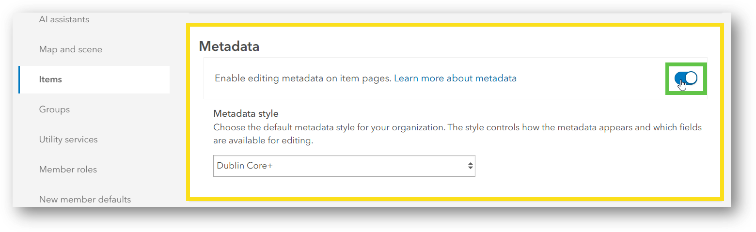Select the Items settings tab

[x=50, y=79]
